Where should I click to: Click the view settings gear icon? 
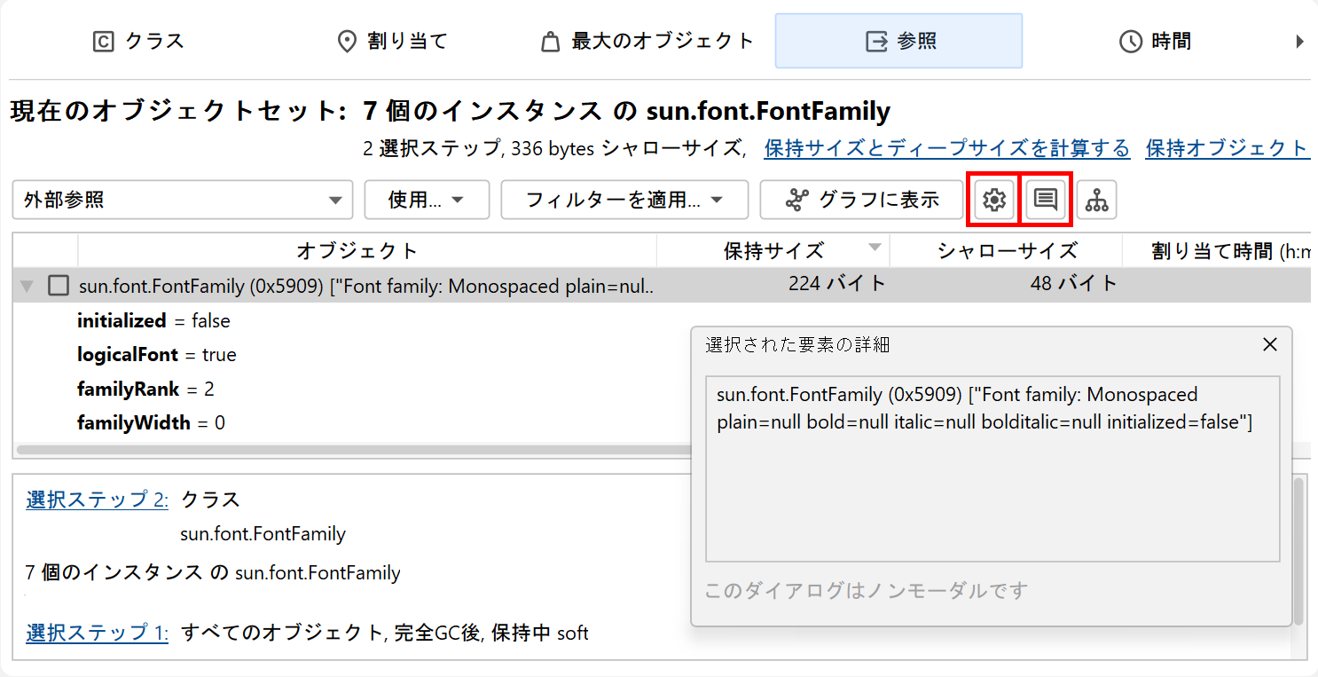click(x=993, y=201)
